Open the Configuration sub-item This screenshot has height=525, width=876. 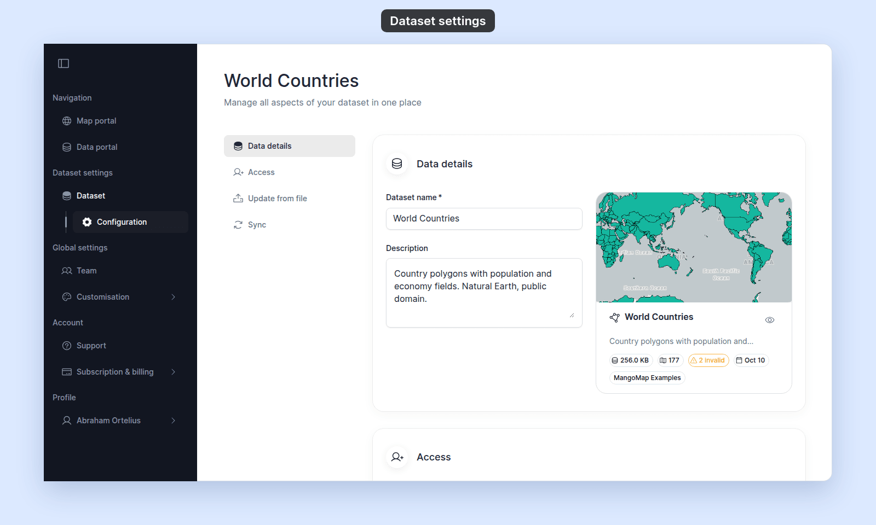tap(130, 222)
